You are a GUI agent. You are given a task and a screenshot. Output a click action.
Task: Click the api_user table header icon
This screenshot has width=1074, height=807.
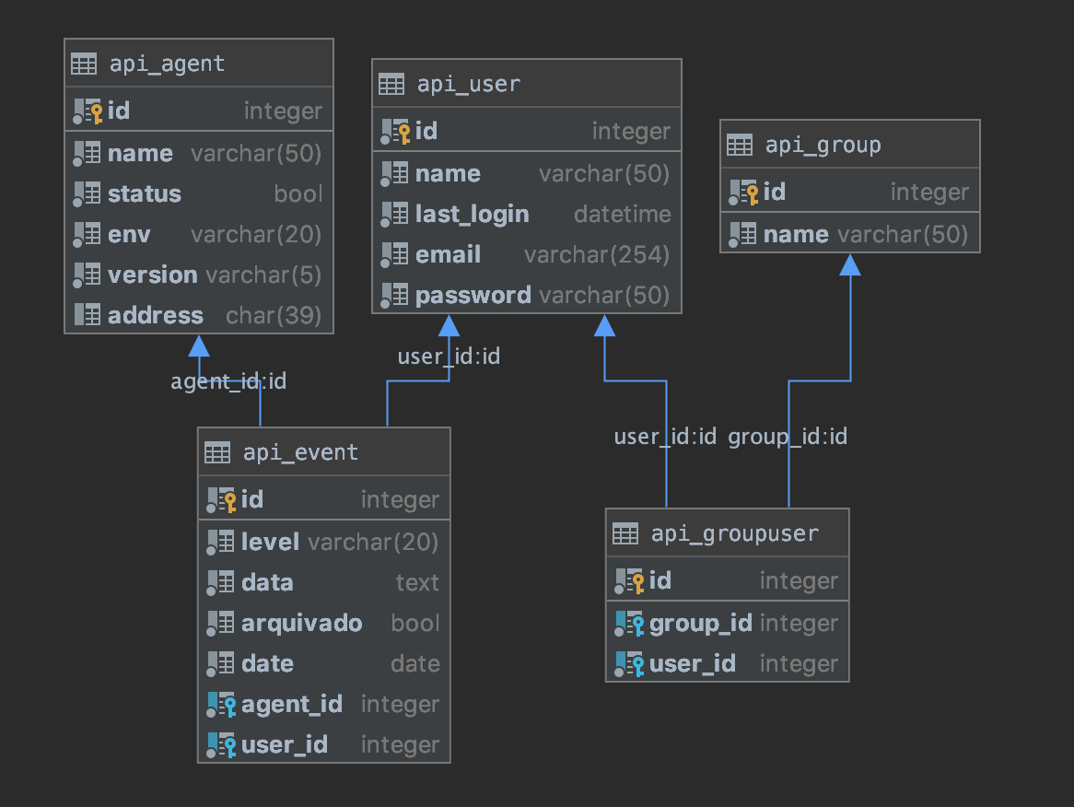(391, 84)
